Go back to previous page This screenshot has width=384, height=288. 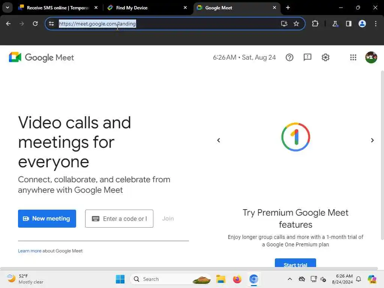click(x=8, y=24)
